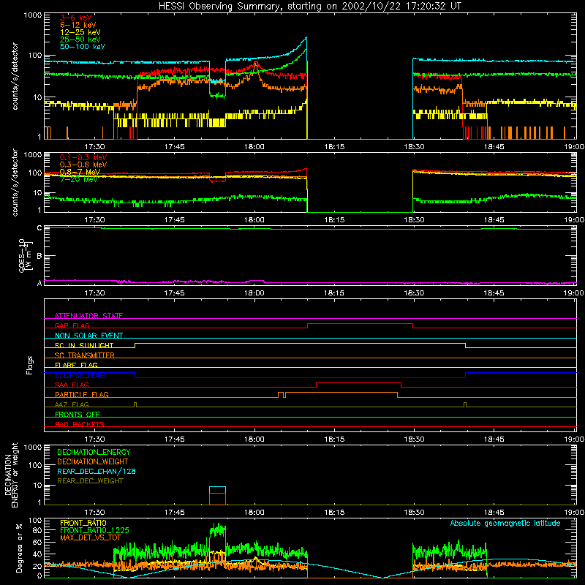Select the "REAR_DEC_CHAN/128" legend label
Screen dimensions: 585x585
(x=97, y=471)
